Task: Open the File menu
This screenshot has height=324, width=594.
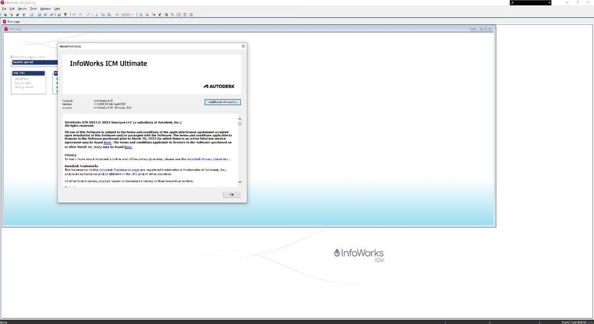Action: point(4,9)
